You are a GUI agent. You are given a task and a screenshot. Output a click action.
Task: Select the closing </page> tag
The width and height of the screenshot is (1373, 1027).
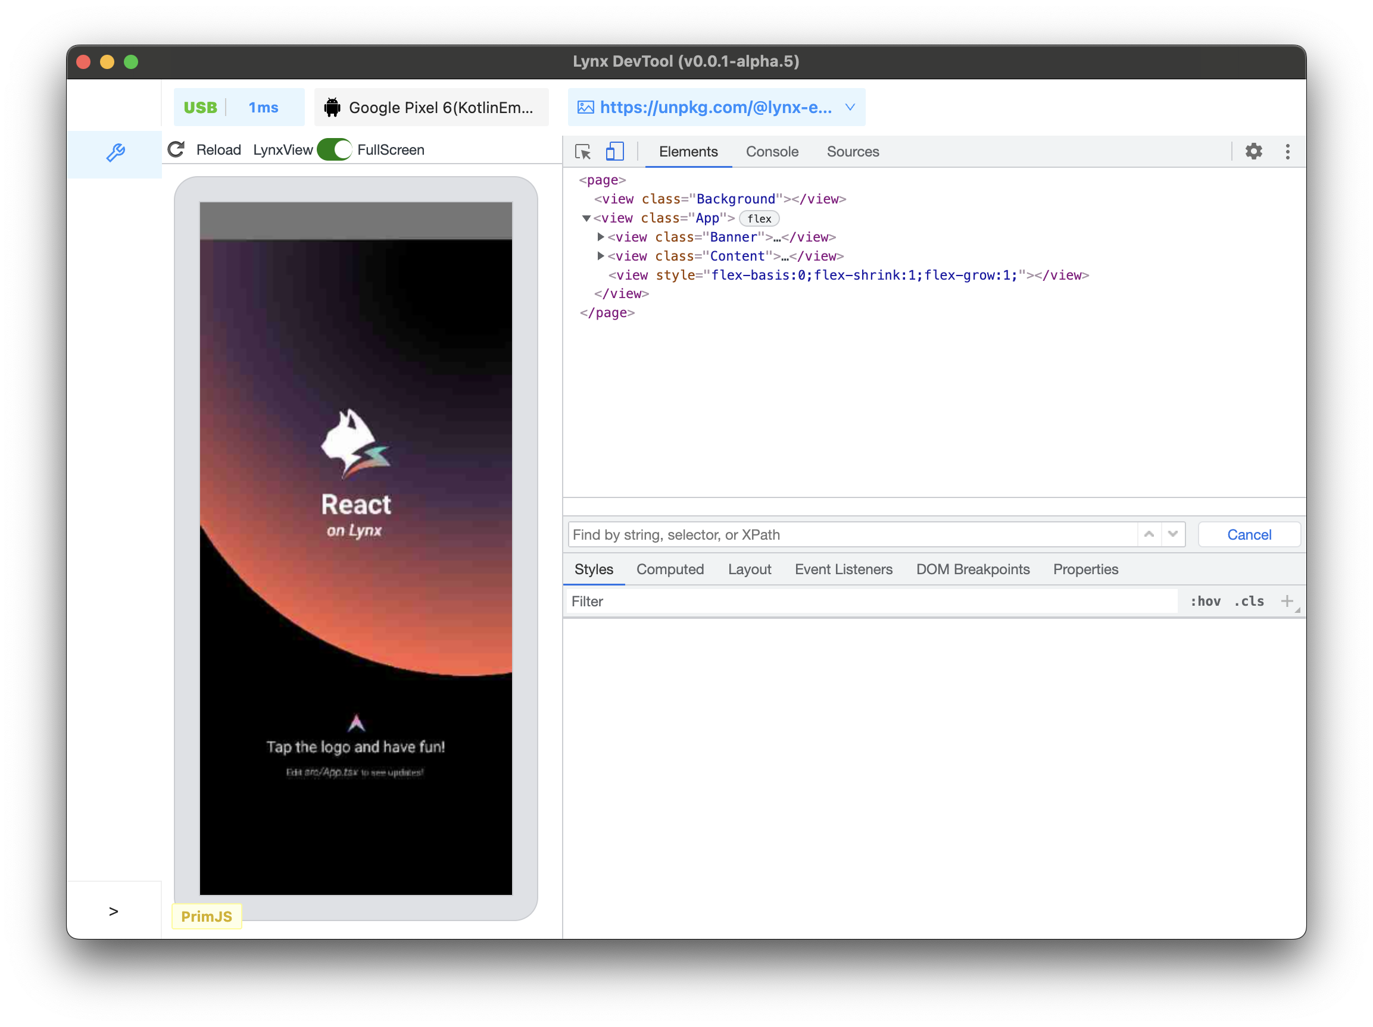tap(607, 312)
